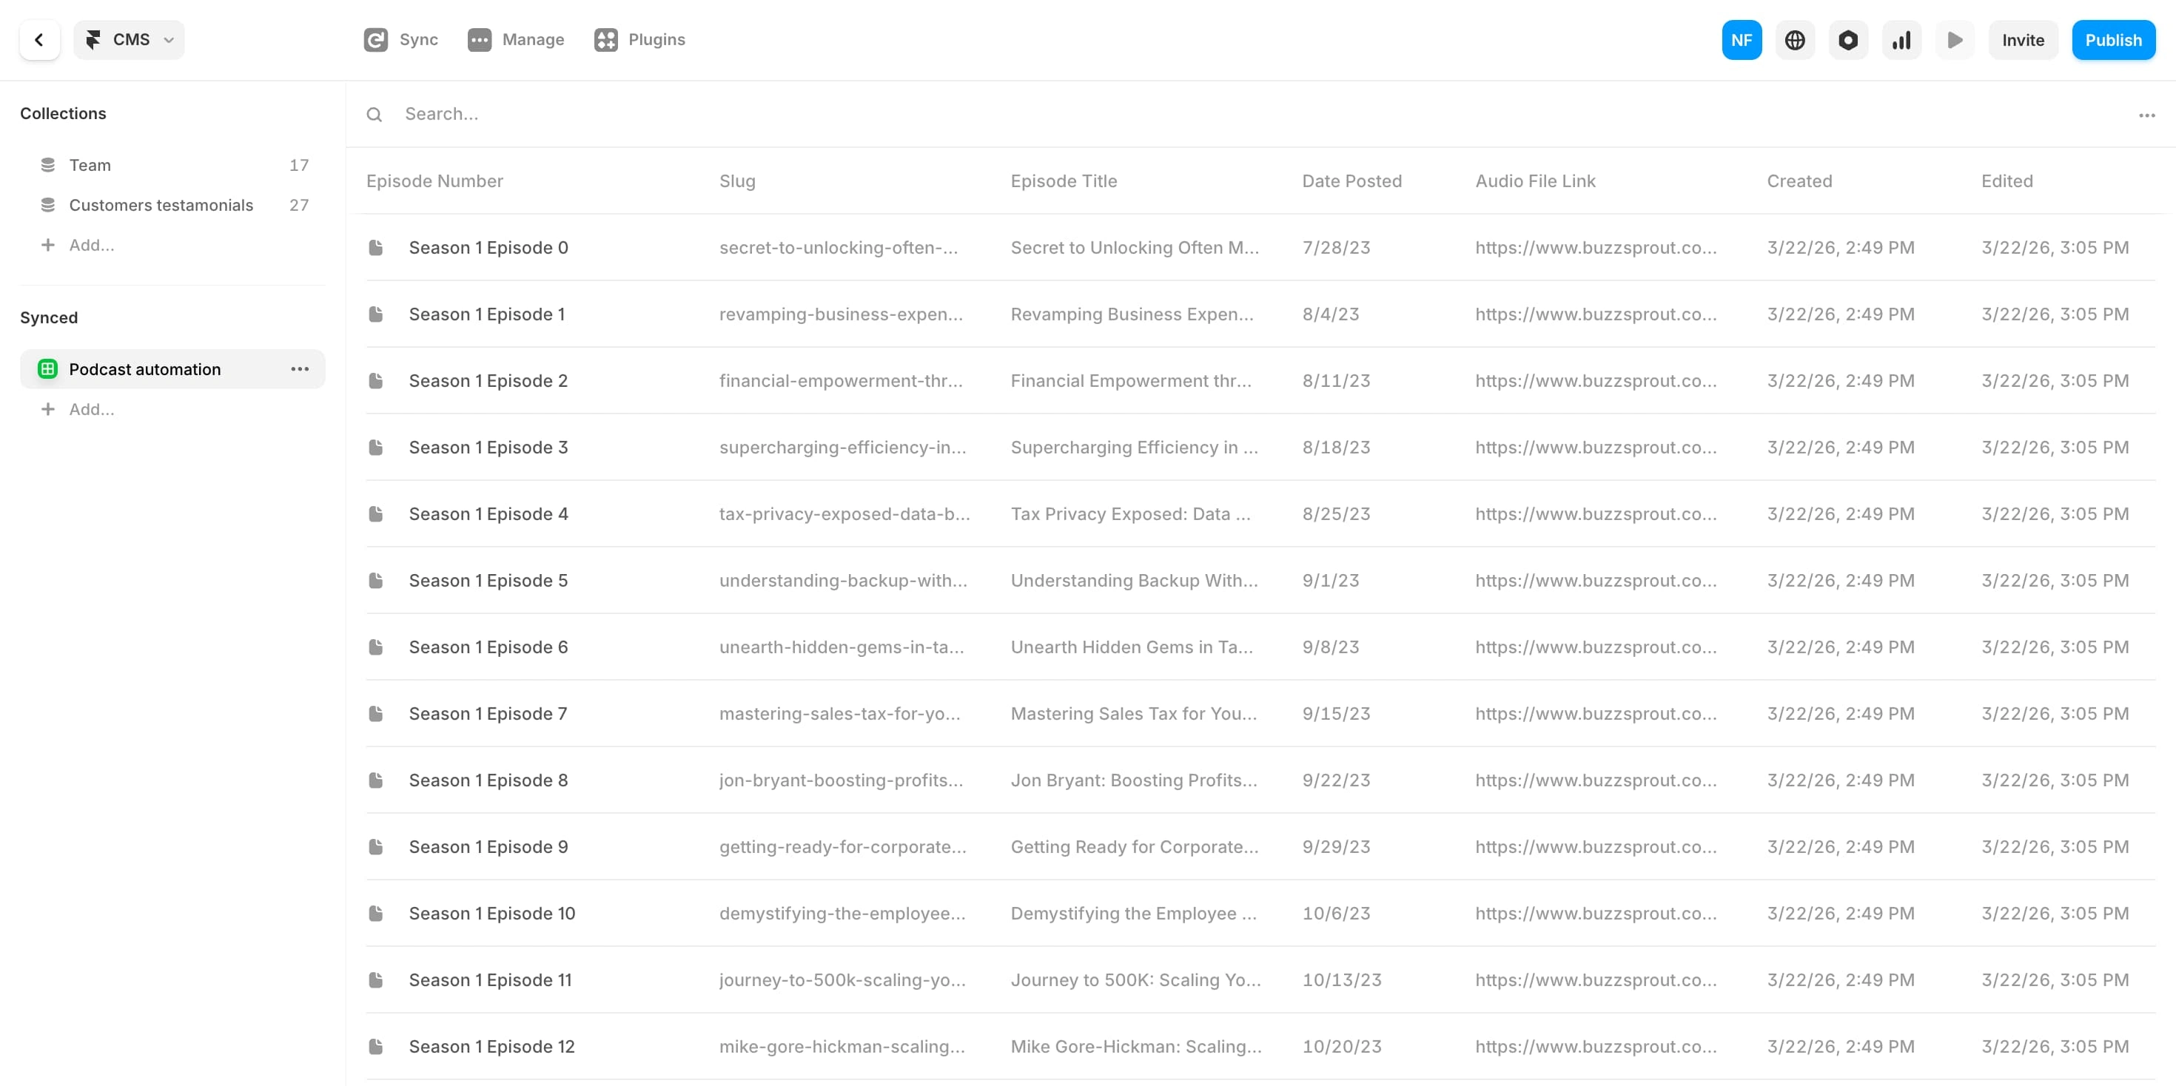Click the Sync toolbar icon

[400, 40]
